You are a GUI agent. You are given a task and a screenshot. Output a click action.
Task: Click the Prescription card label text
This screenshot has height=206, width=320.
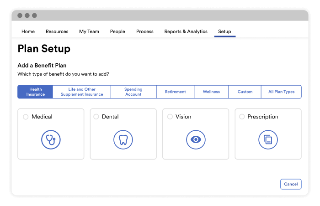263,117
